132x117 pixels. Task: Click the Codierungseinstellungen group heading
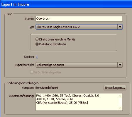[x=23, y=83]
